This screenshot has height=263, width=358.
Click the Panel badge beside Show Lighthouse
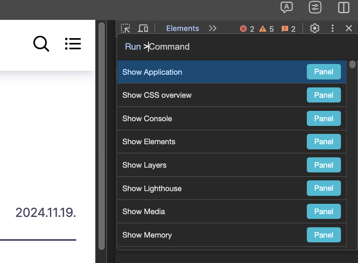point(324,188)
